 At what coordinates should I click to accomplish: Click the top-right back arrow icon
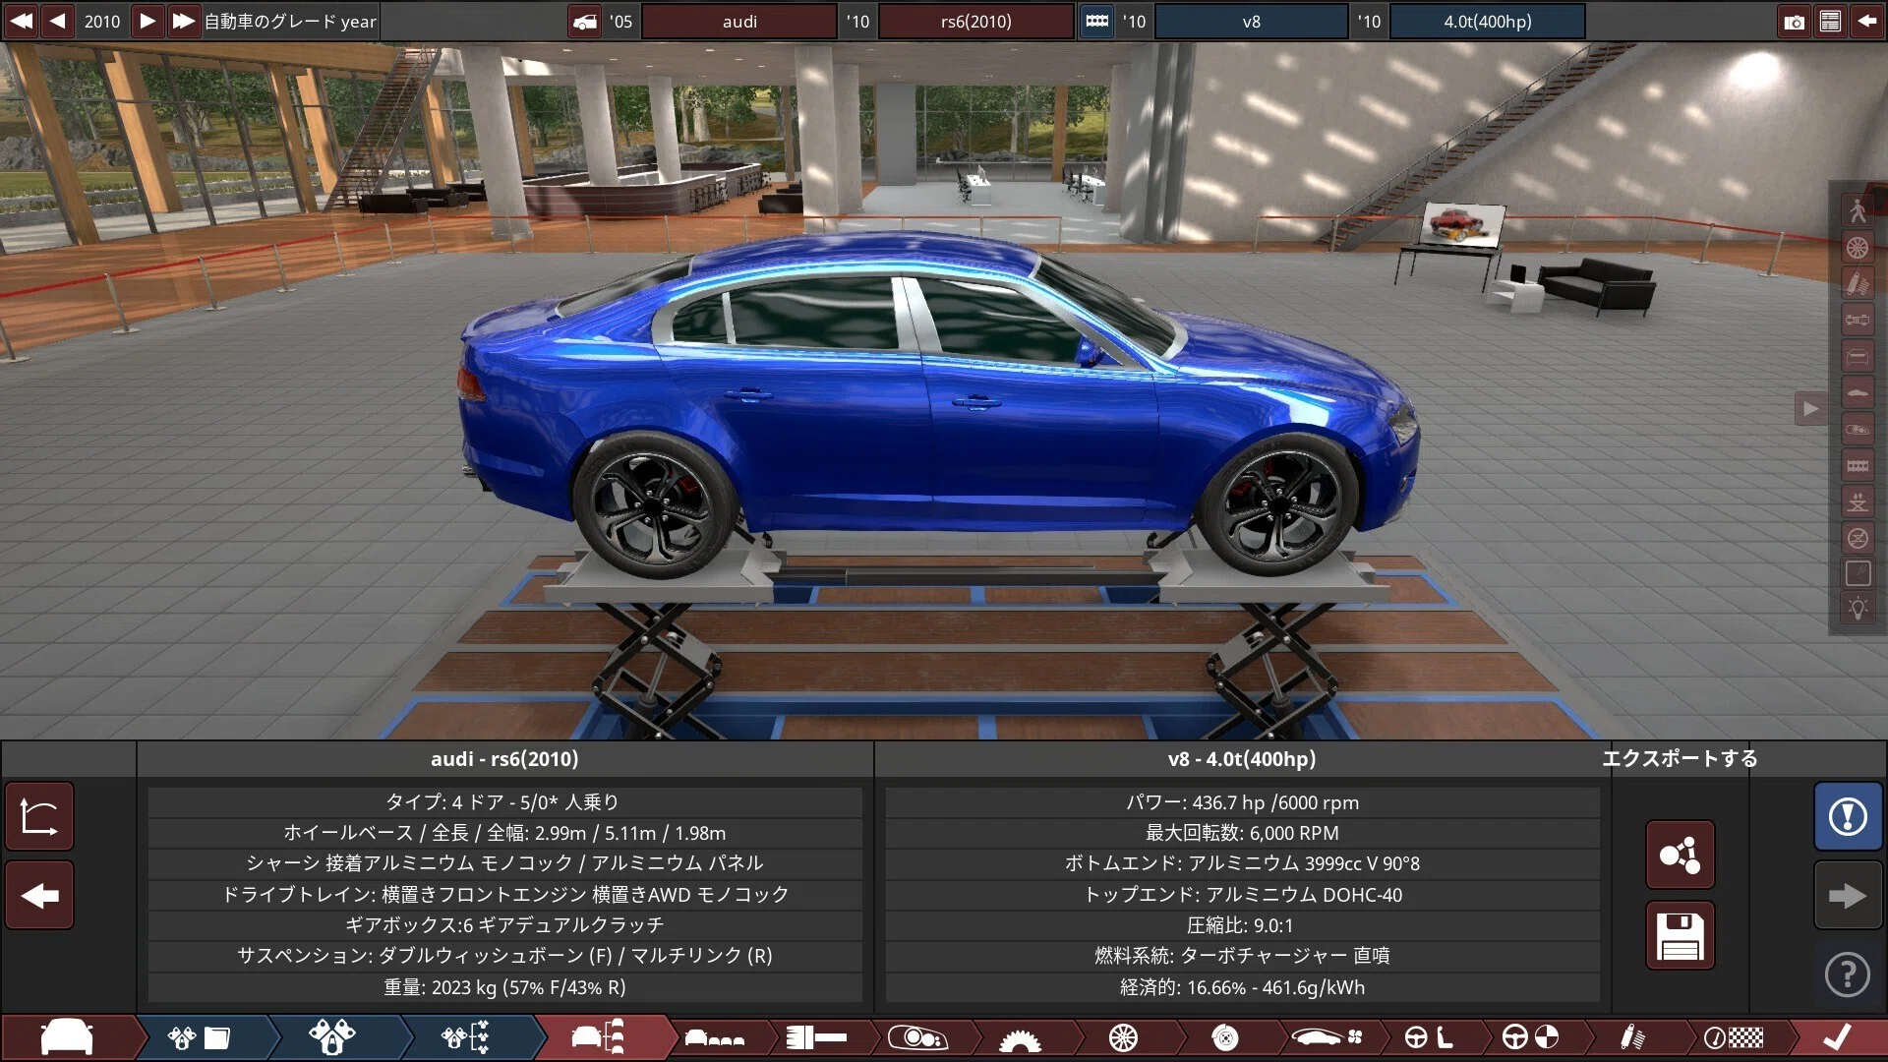point(1866,22)
